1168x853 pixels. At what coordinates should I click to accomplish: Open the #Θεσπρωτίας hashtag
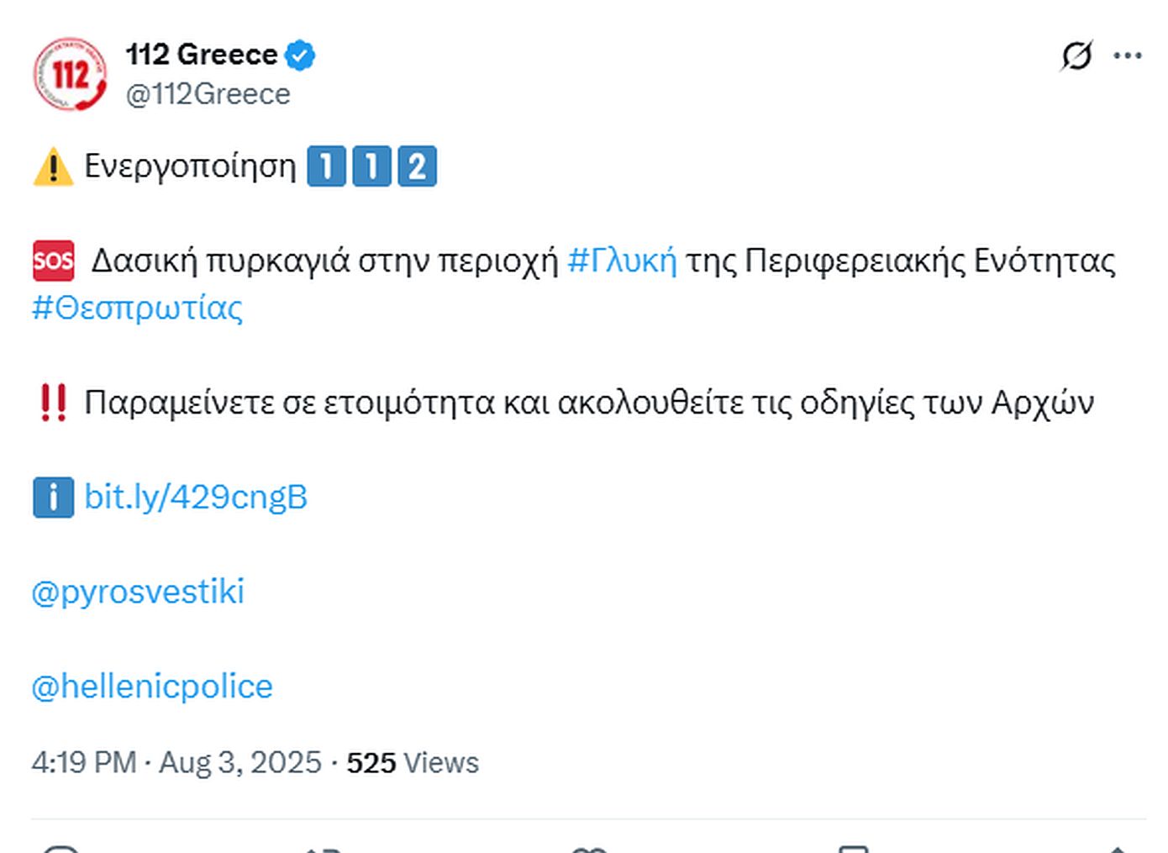pos(137,308)
